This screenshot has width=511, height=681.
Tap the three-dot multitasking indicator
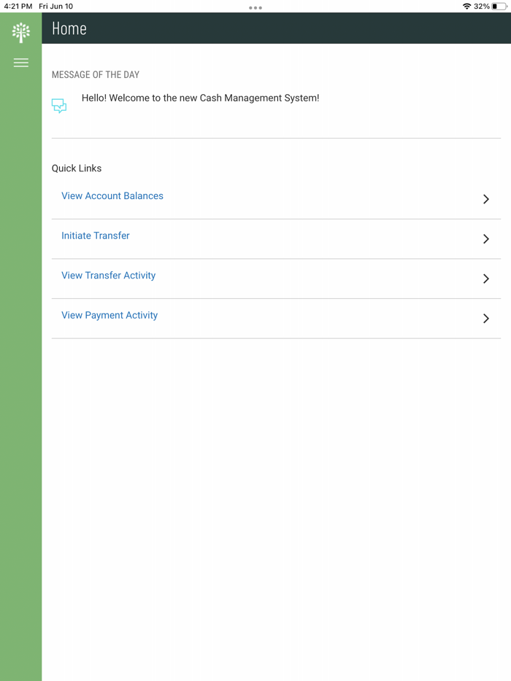pos(255,8)
